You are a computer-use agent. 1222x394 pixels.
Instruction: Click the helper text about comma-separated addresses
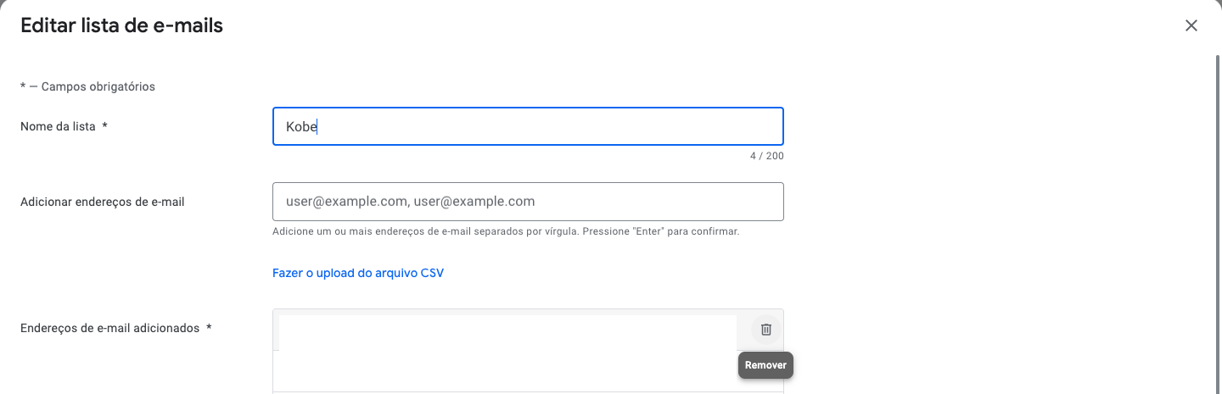point(506,231)
